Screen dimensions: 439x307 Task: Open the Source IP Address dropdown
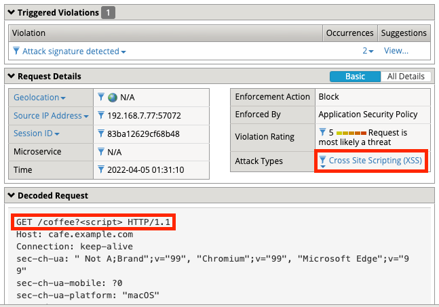click(x=86, y=117)
